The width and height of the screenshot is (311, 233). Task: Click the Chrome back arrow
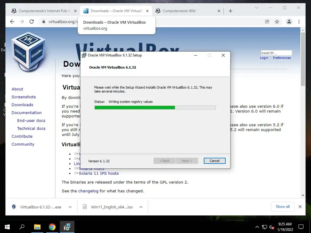pyautogui.click(x=12, y=22)
